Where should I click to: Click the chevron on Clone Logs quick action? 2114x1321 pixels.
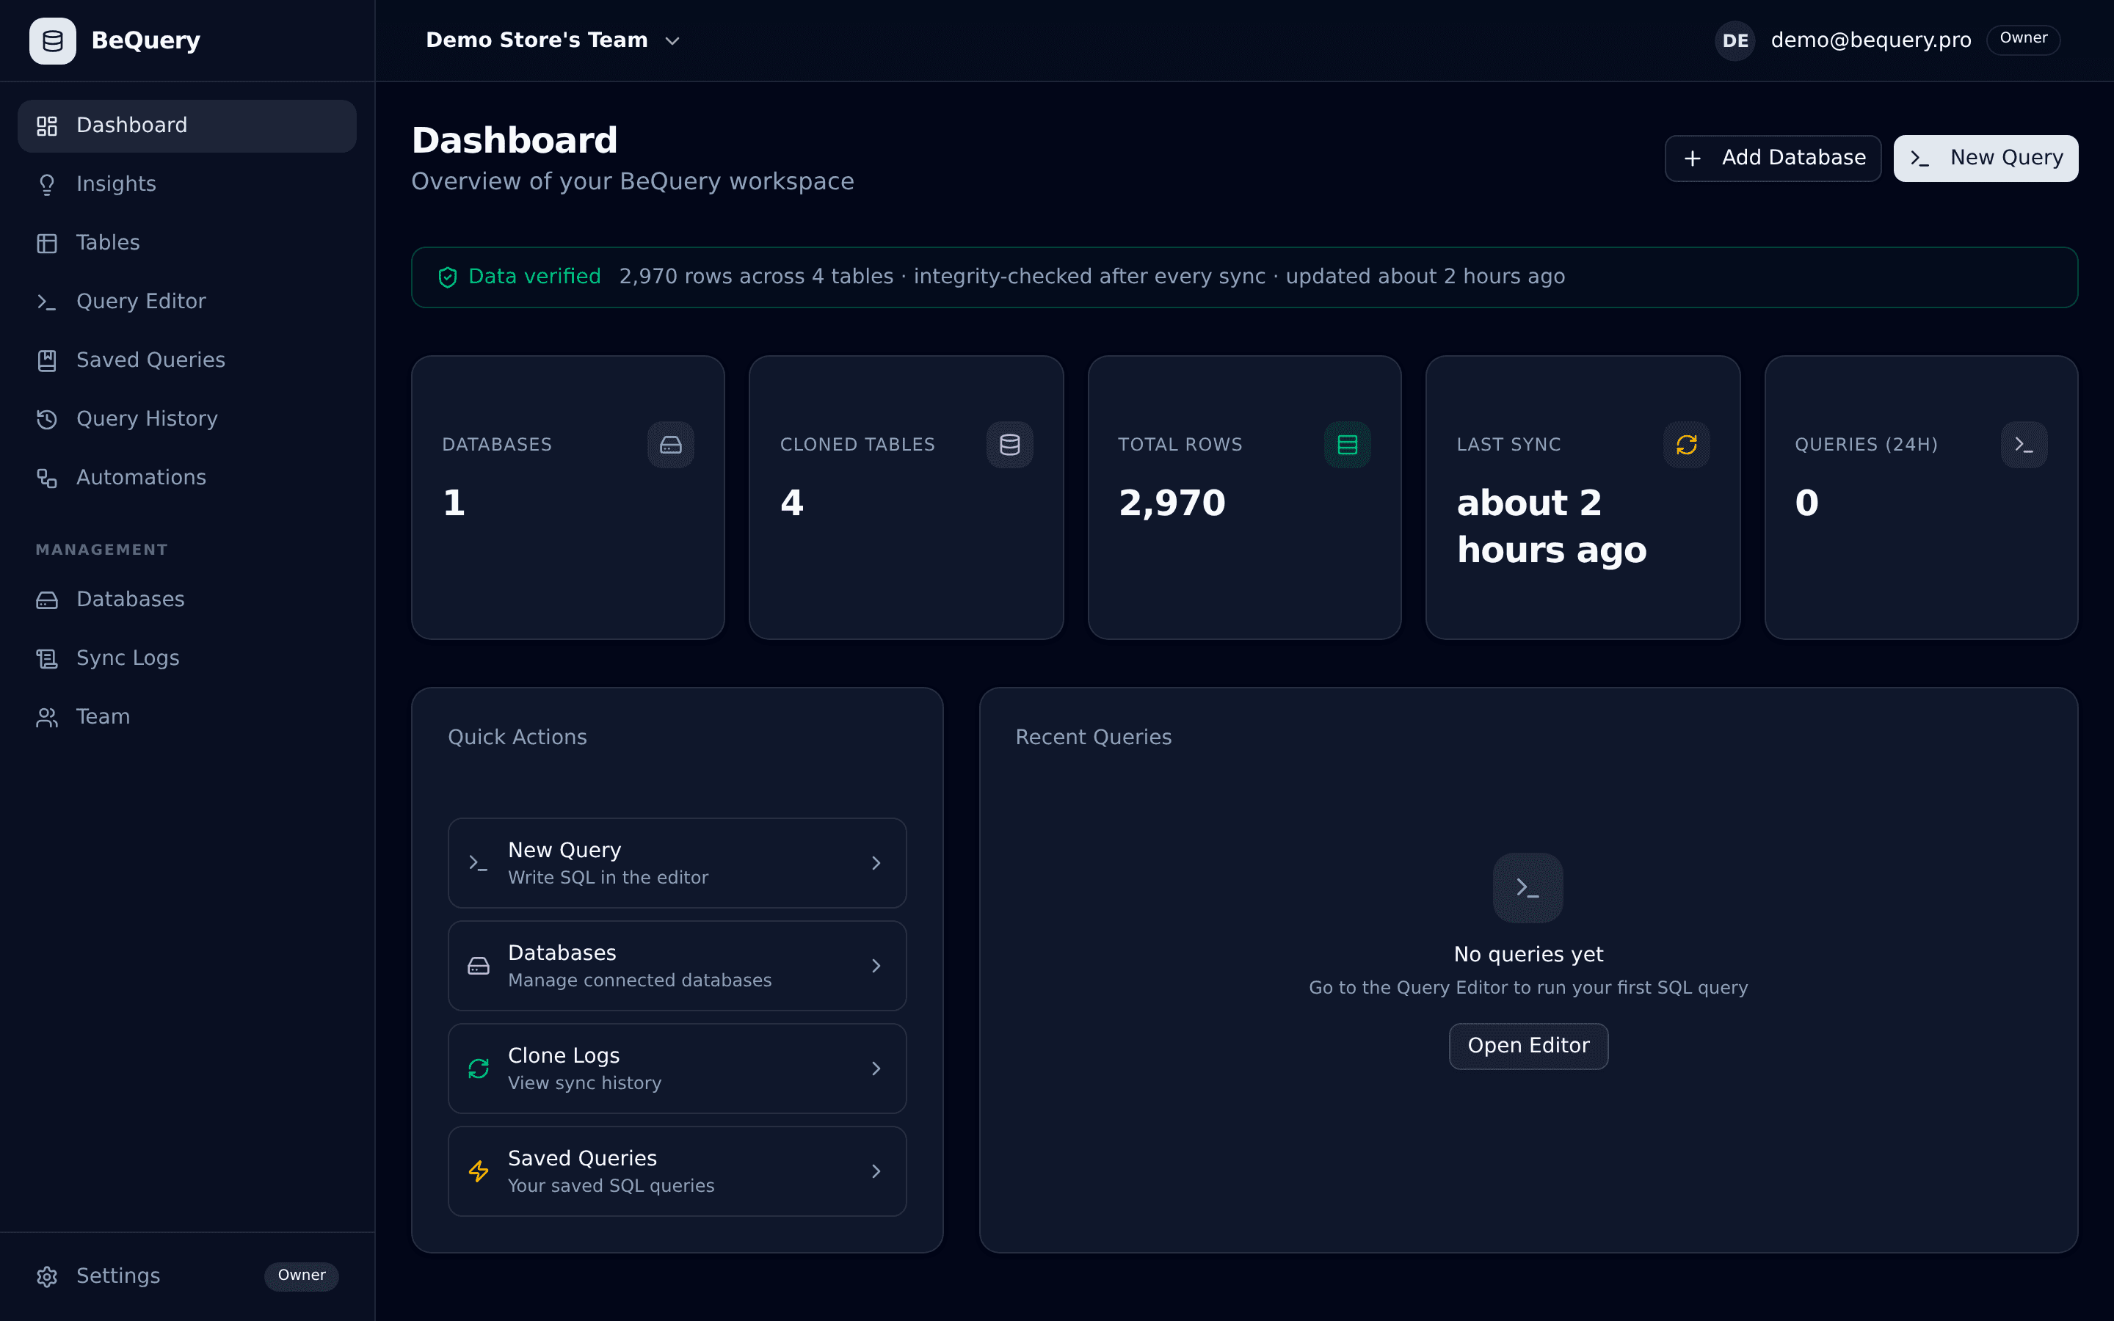coord(876,1069)
